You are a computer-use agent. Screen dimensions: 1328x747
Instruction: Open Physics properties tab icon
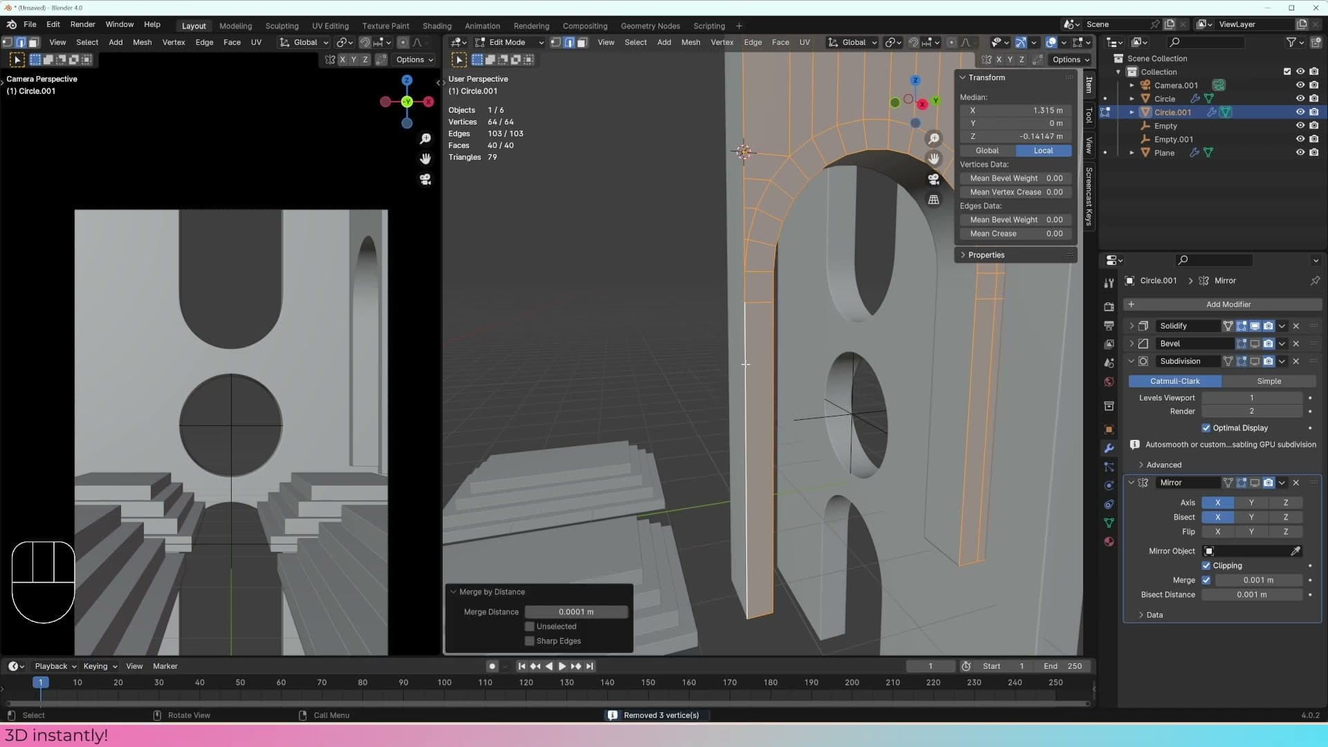pos(1109,486)
